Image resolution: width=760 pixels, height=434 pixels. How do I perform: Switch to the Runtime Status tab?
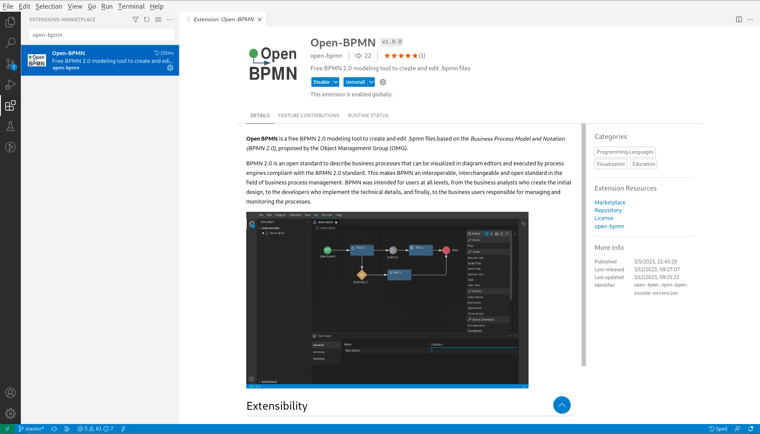(368, 115)
